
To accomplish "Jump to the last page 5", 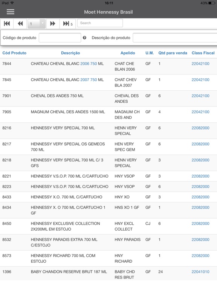I will point(67,24).
